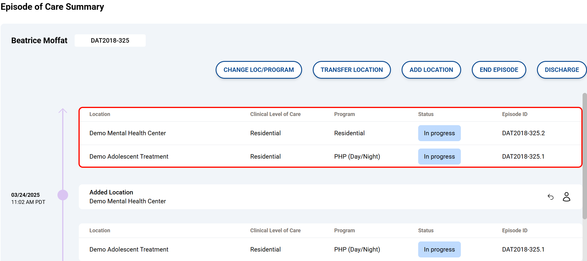Click the vertical scrollbar on the right
The width and height of the screenshot is (587, 261).
(584, 156)
